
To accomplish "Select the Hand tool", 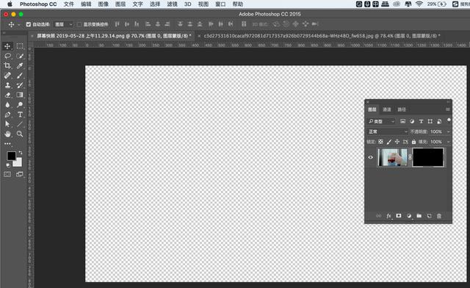I will 7,134.
